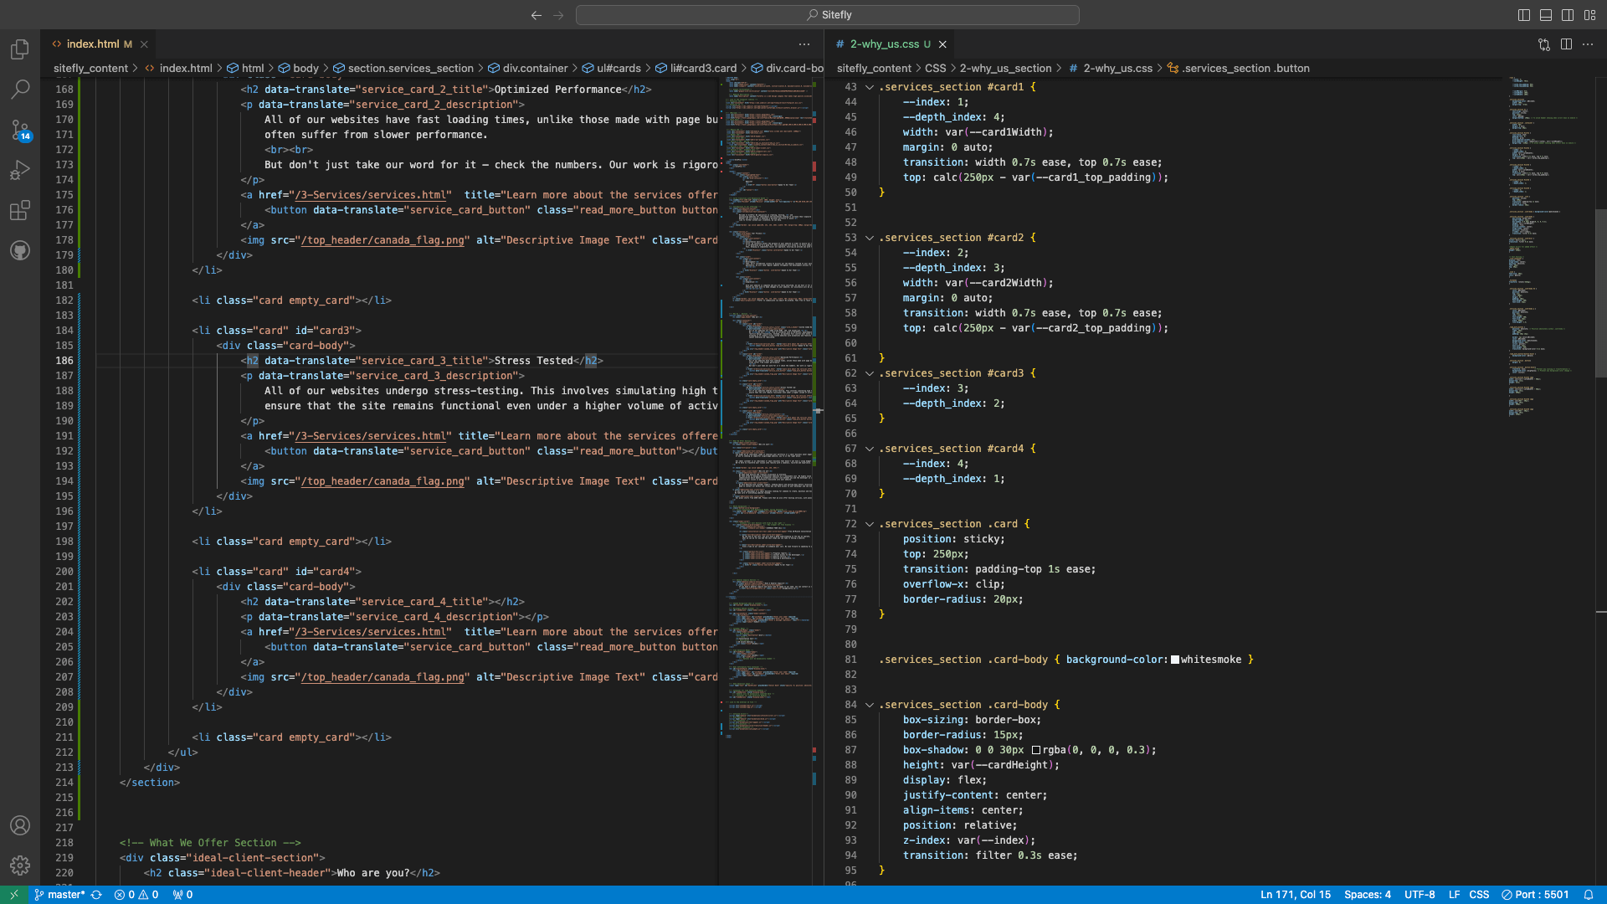1607x904 pixels.
Task: Select the body breadcrumb in the index.html path
Action: coord(298,69)
